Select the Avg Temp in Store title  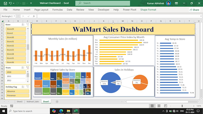[x=175, y=39]
